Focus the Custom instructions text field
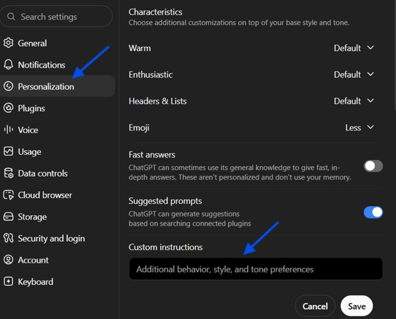396x319 pixels. point(256,269)
